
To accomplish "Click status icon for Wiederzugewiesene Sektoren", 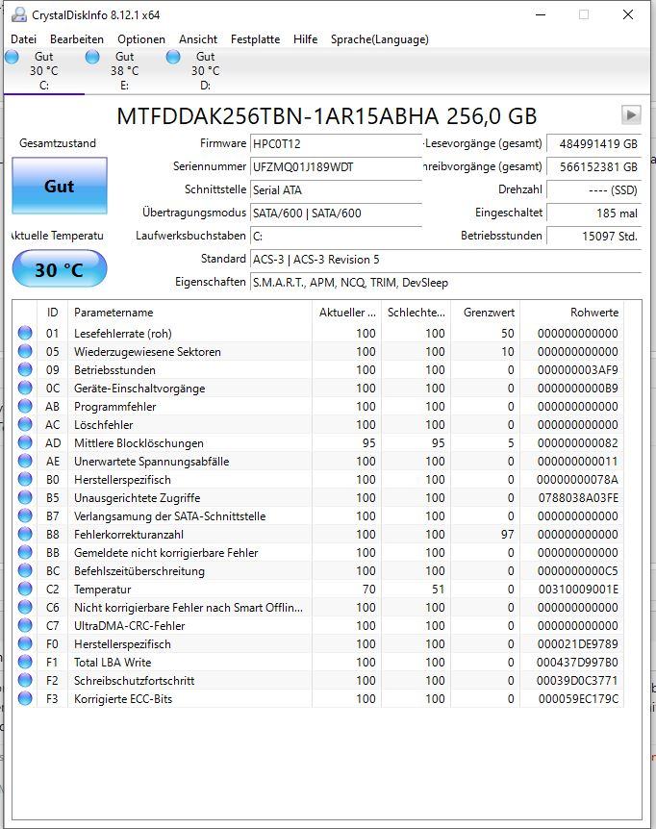I will (x=25, y=351).
